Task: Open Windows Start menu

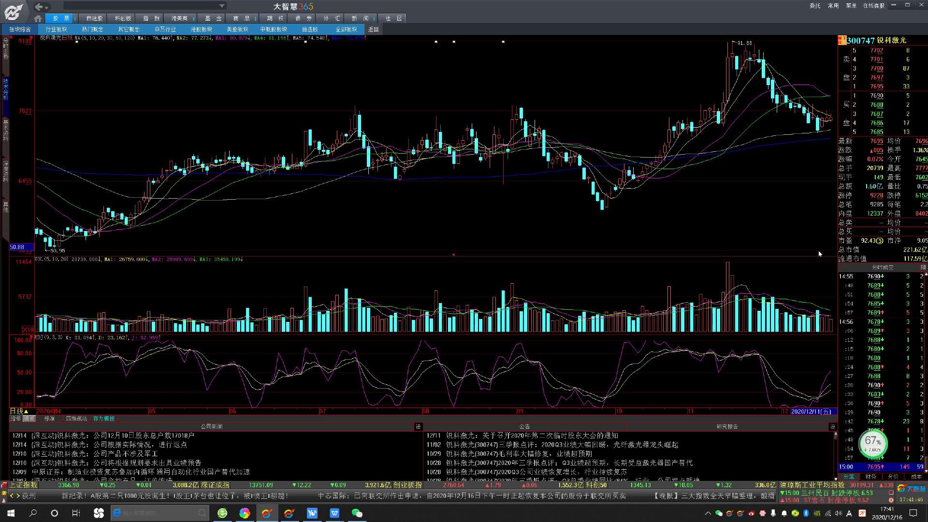Action: [x=11, y=513]
